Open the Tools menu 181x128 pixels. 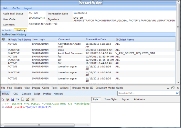[x=54, y=88]
